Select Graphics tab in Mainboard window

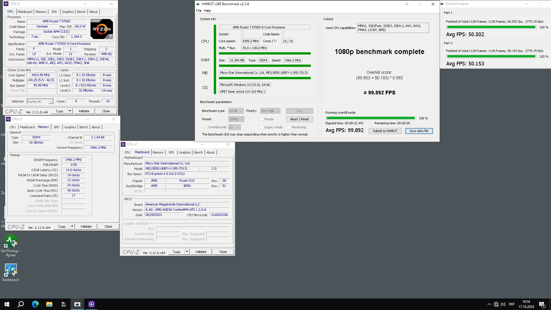(x=185, y=152)
